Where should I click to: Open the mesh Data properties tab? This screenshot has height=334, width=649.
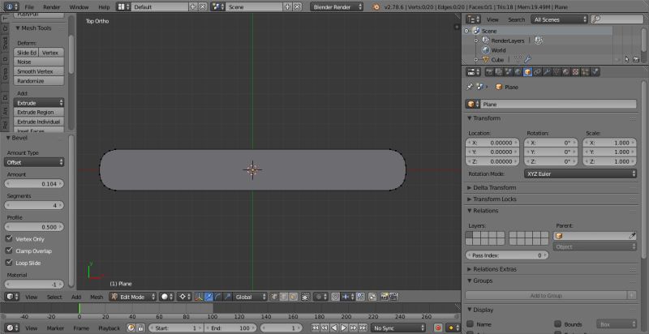(557, 72)
